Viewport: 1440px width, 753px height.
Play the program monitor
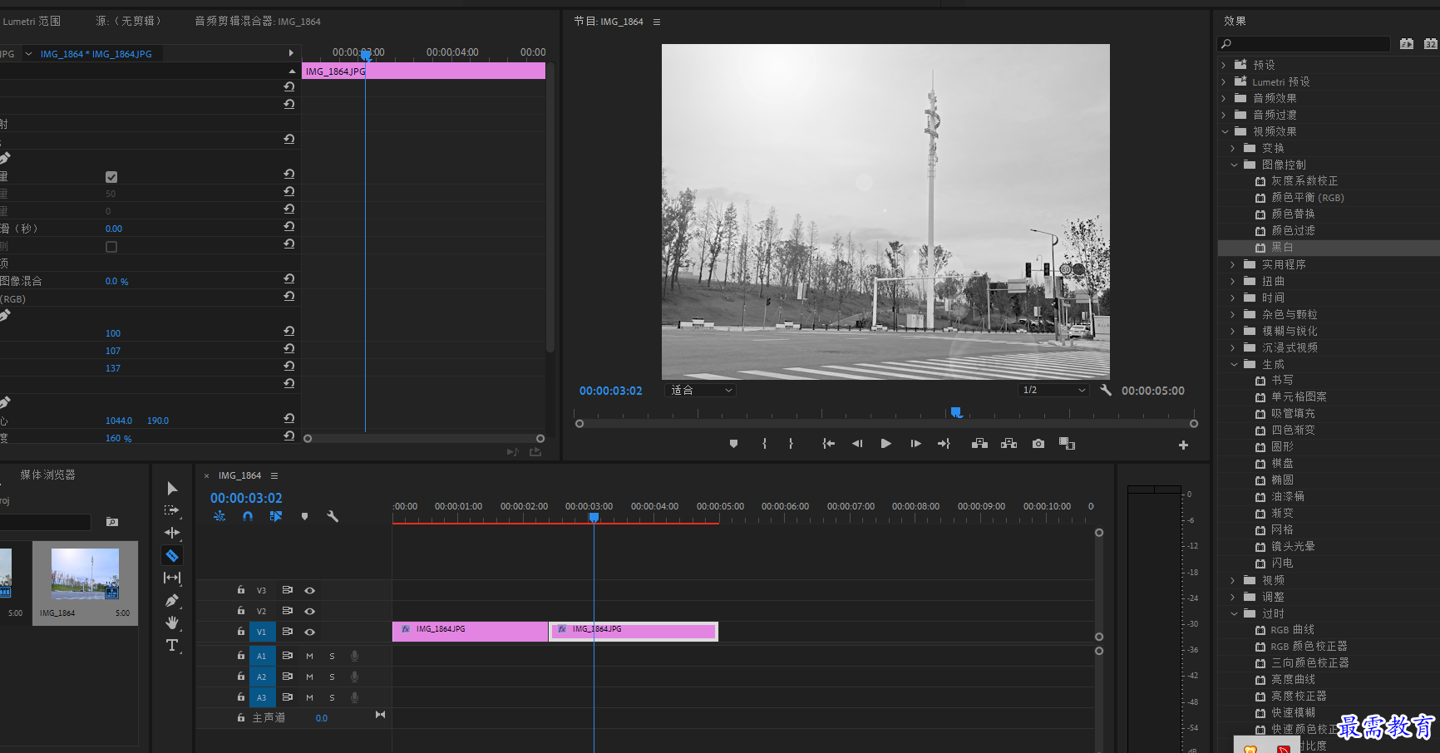[885, 444]
